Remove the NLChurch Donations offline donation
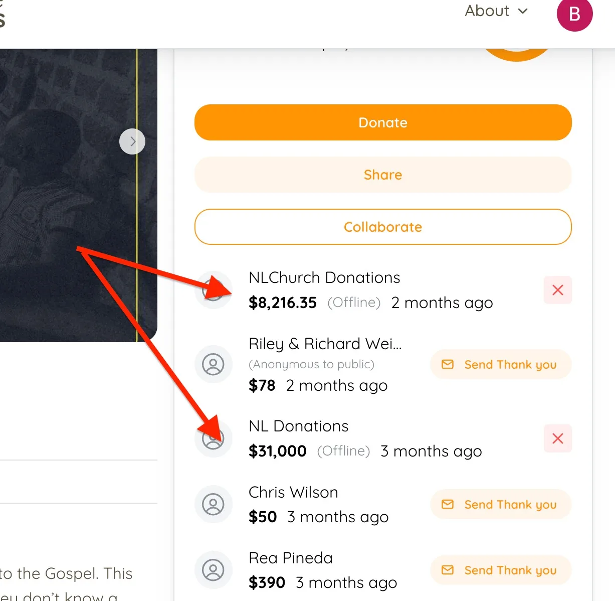 click(557, 290)
